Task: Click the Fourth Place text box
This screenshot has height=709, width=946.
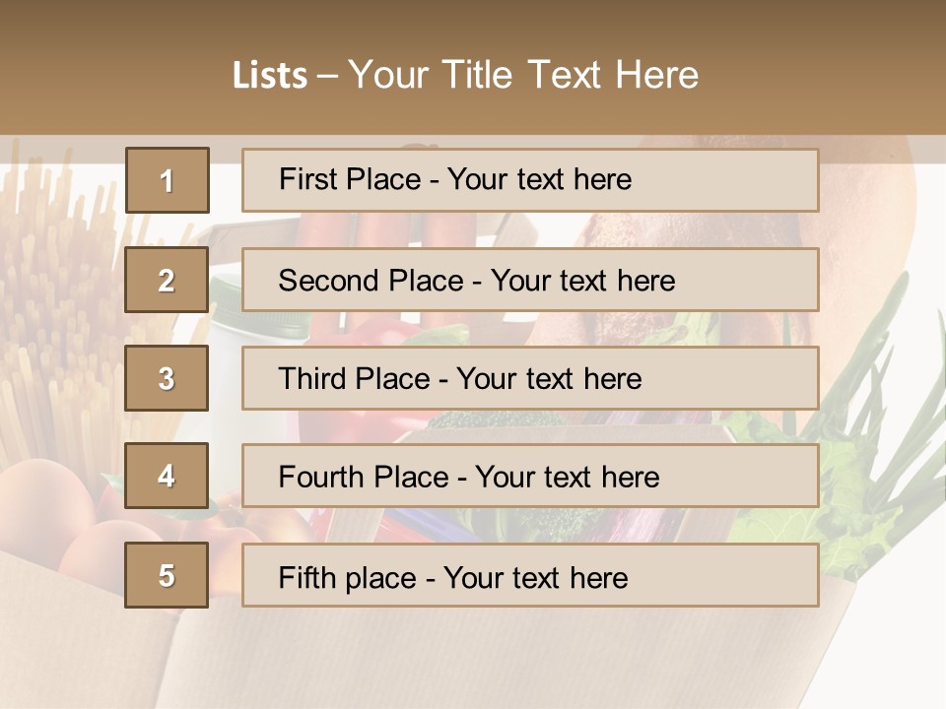Action: click(529, 477)
